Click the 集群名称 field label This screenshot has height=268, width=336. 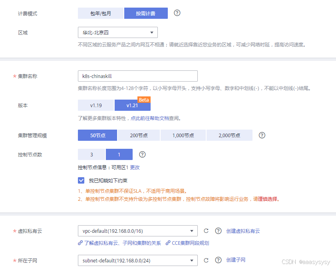pos(28,76)
